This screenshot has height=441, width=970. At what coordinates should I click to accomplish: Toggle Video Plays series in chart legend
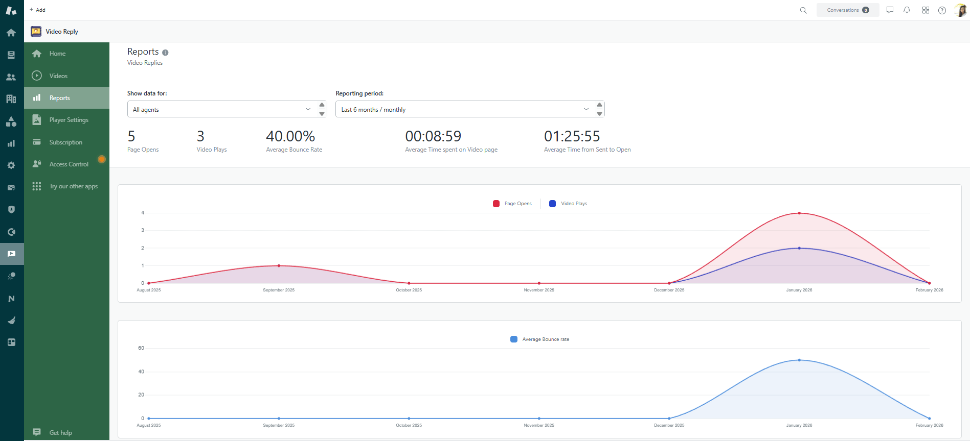pos(568,204)
